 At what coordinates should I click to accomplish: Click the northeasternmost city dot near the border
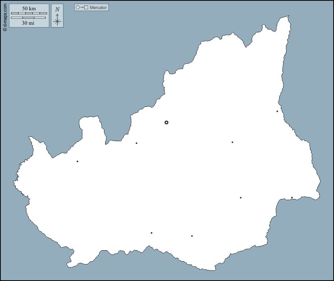(277, 111)
